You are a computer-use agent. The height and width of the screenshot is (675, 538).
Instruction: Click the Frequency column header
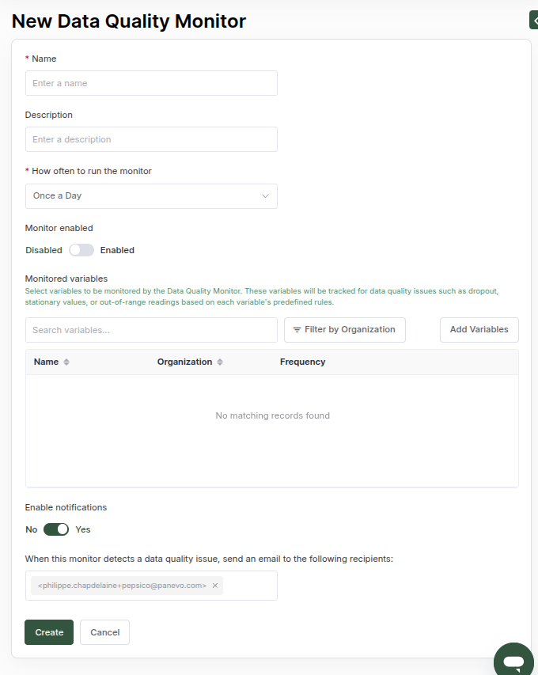click(302, 362)
